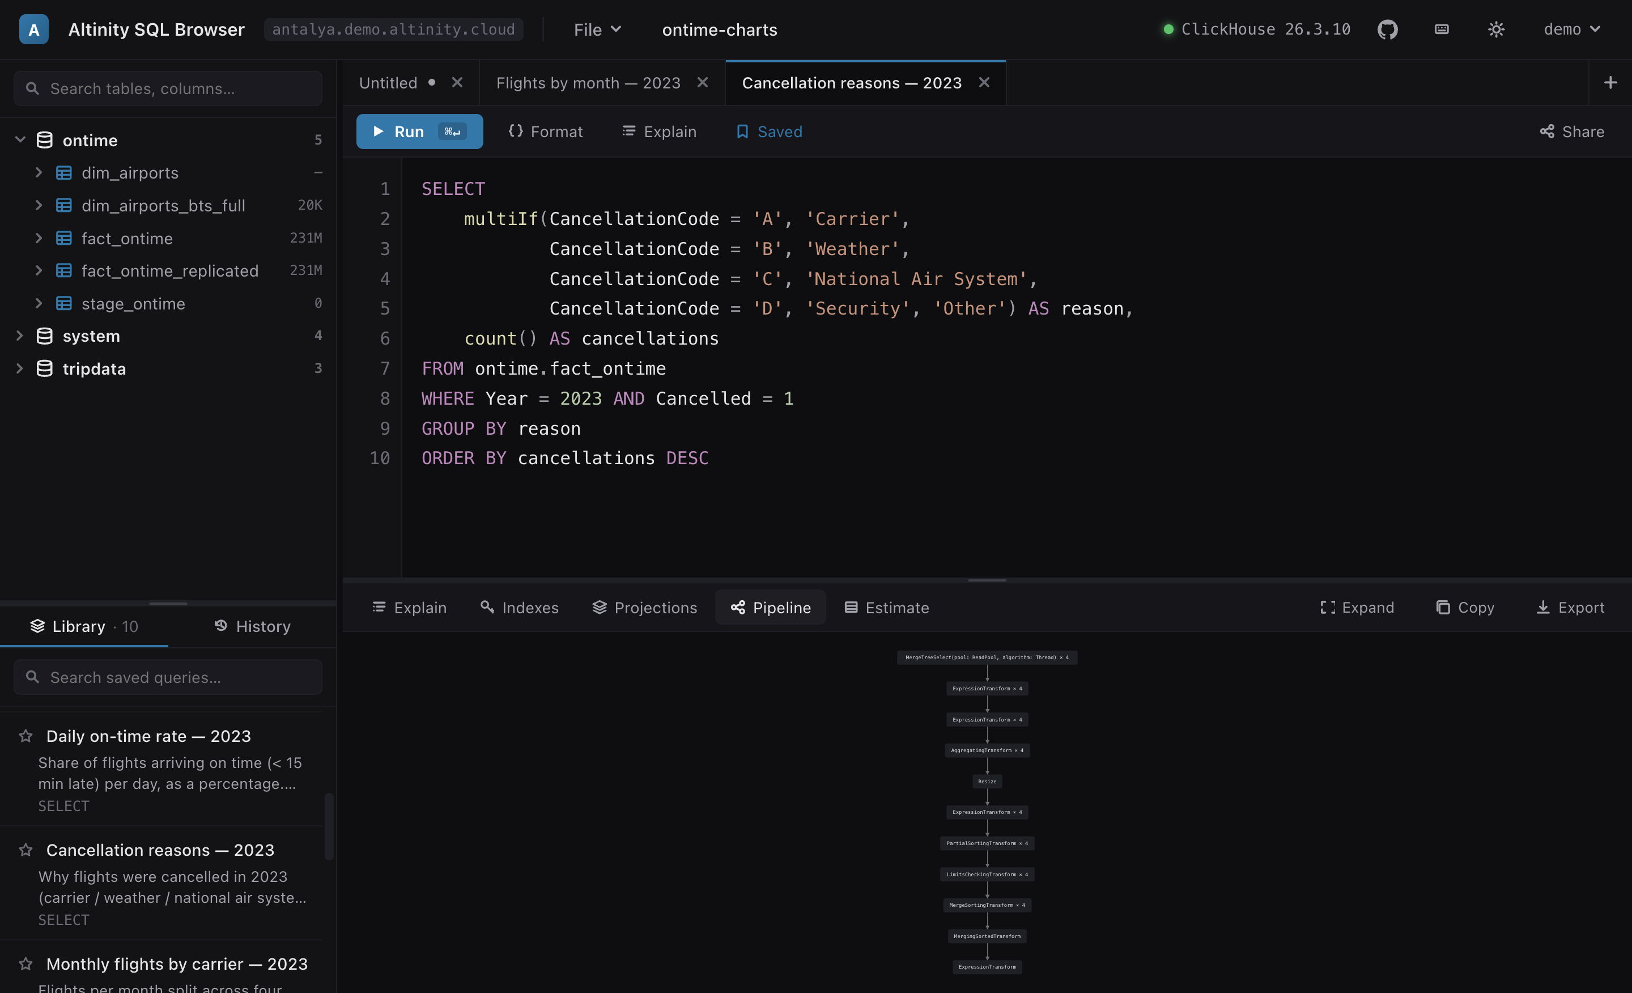
Task: Close the Flights by month — 2023 tab
Action: coord(703,82)
